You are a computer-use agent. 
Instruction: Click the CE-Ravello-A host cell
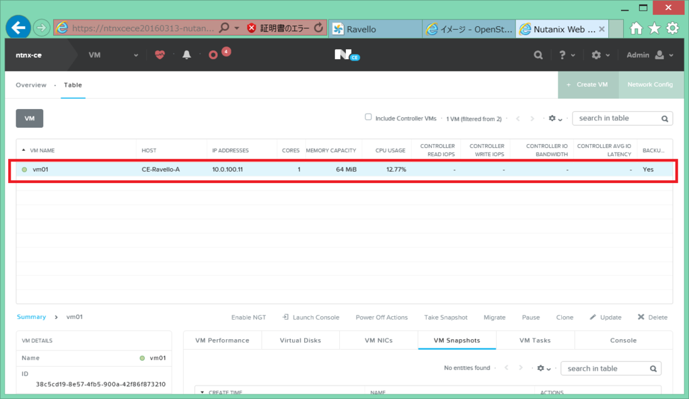(160, 169)
